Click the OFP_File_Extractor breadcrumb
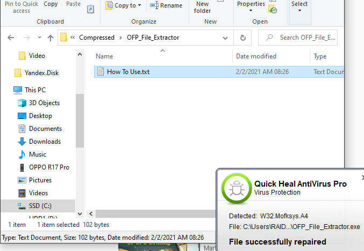The image size is (364, 251). (153, 38)
